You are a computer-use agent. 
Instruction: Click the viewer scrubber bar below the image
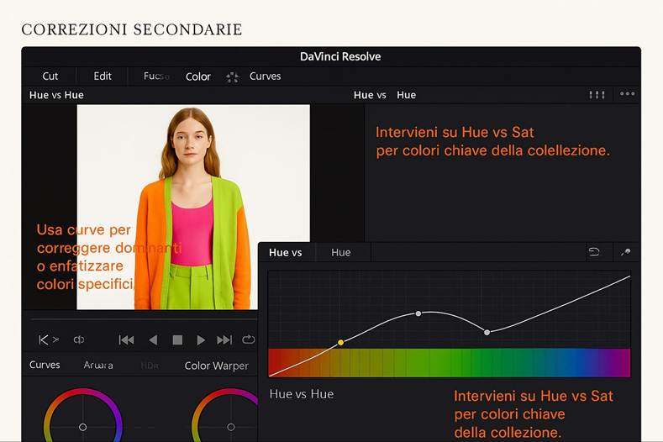pos(144,319)
